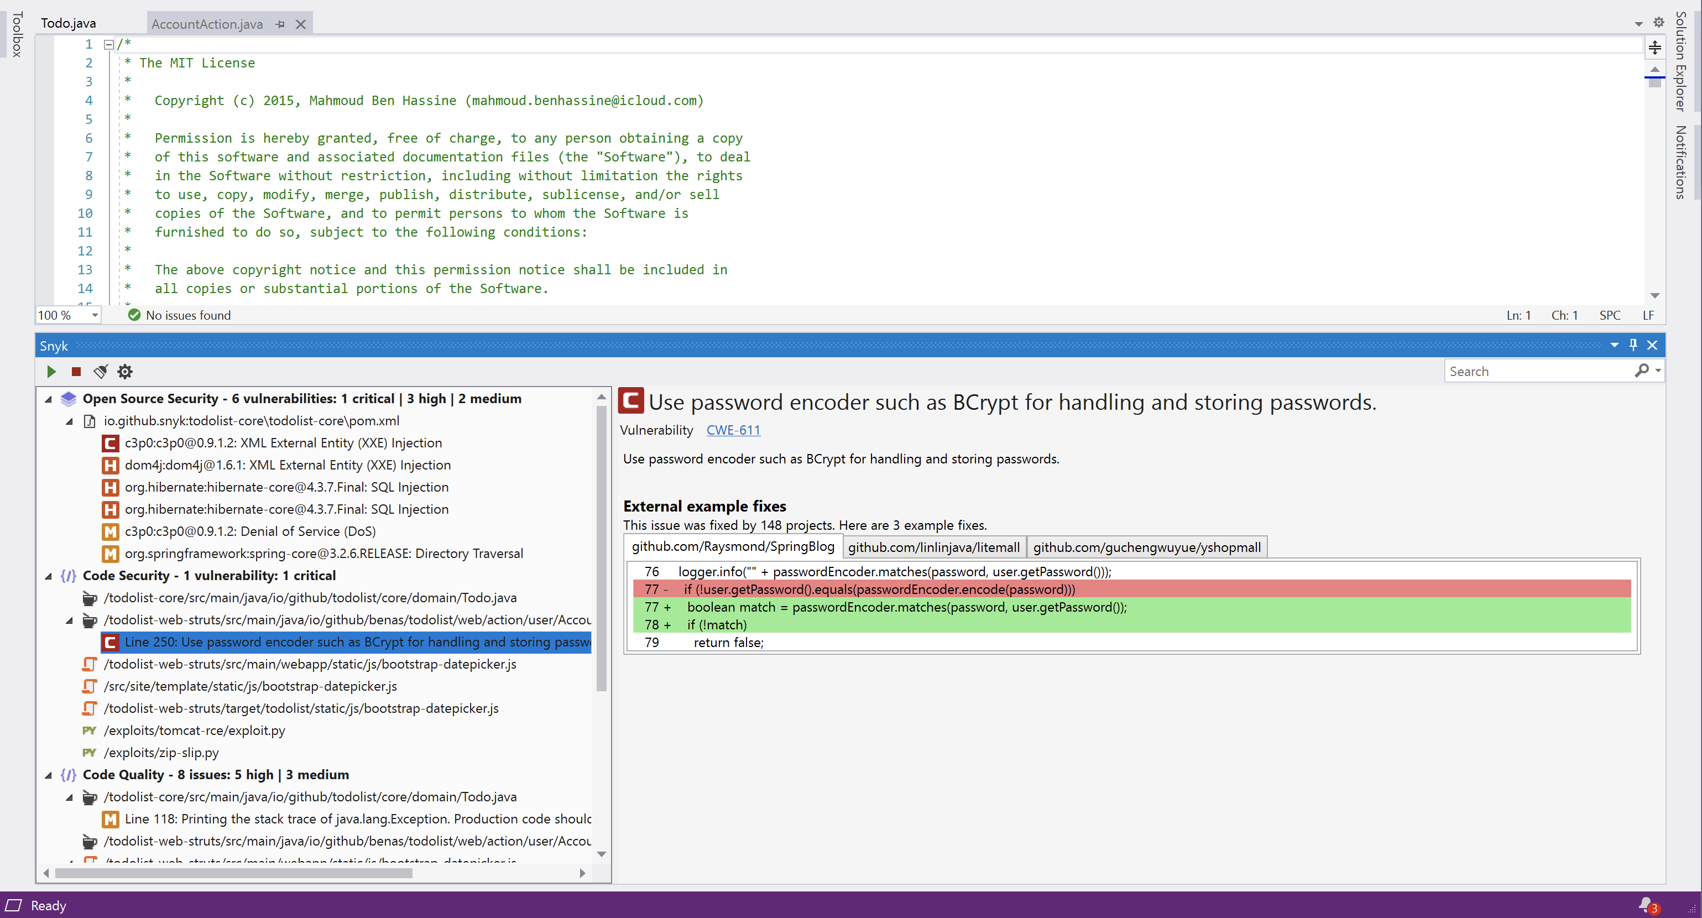
Task: Open the Toolbox side panel
Action: pos(18,34)
